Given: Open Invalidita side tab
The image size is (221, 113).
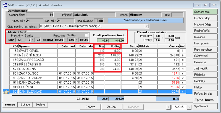Looking at the screenshot, I should 205,37.
